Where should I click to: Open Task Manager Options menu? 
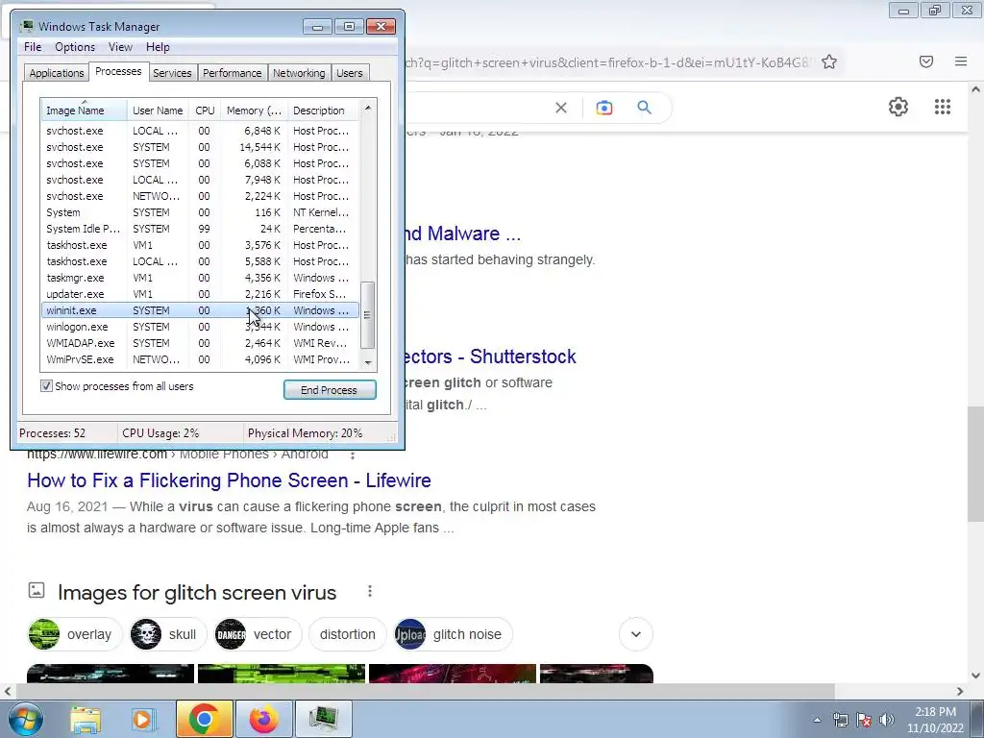coord(75,47)
